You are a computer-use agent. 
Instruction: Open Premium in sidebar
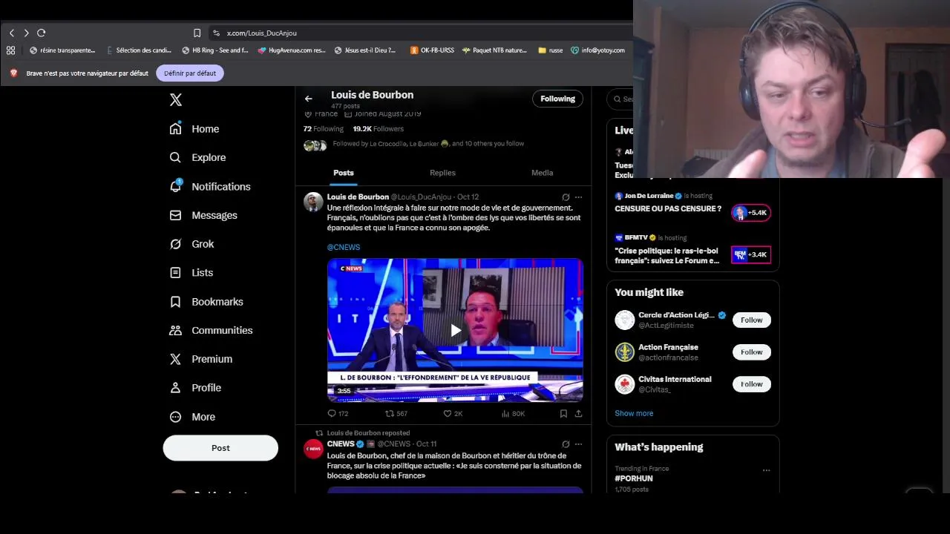200,359
